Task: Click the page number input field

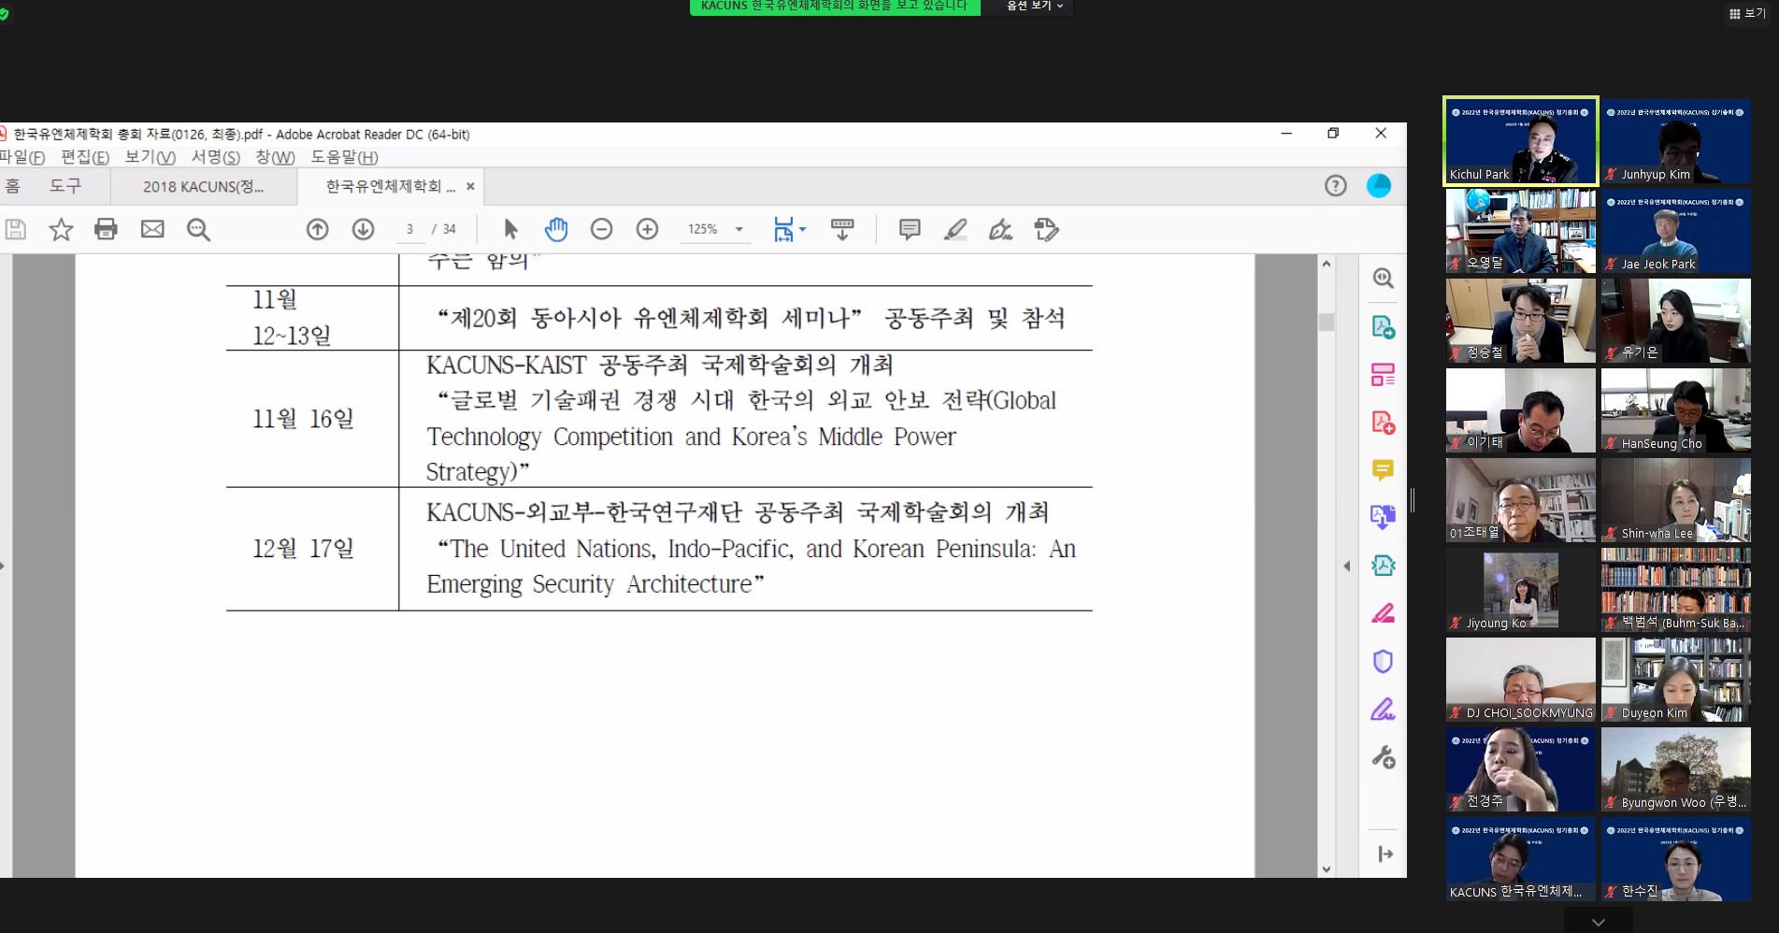Action: 409,229
